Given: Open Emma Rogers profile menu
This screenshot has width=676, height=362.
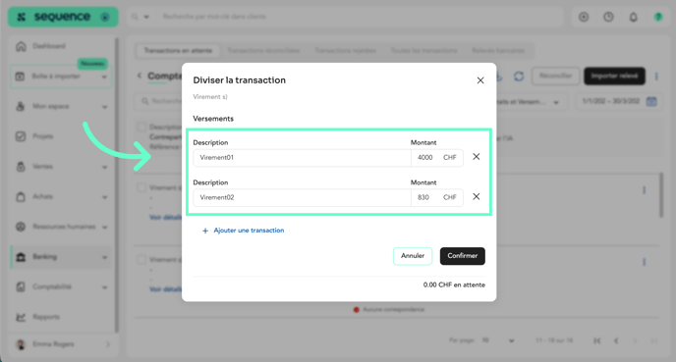Looking at the screenshot, I should pos(63,344).
